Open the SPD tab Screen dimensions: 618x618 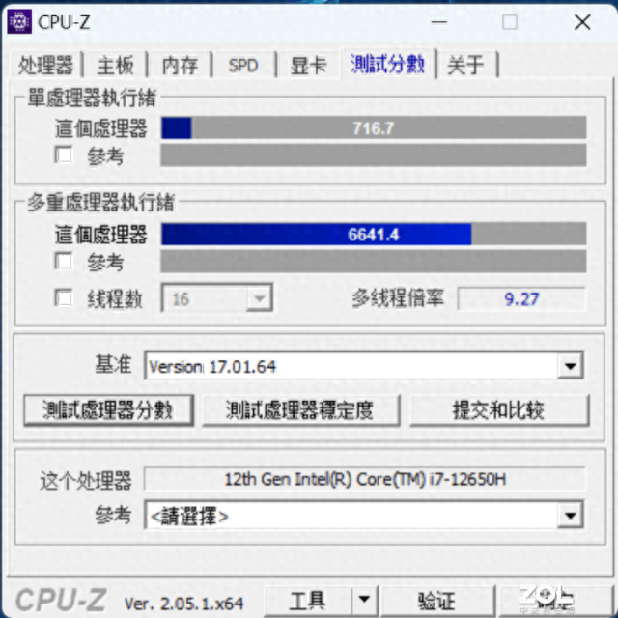tap(243, 65)
